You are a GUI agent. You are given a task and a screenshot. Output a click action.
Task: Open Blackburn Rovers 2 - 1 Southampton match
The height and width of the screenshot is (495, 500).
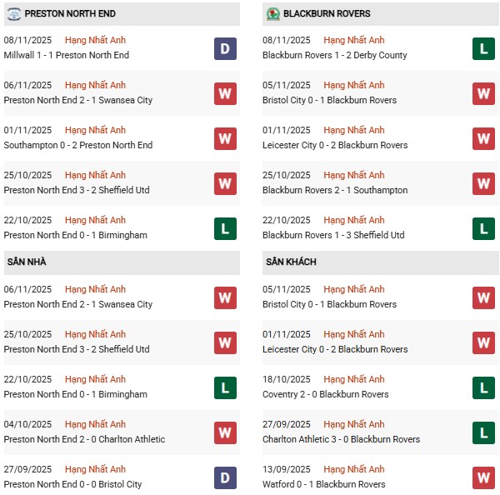[x=334, y=190]
